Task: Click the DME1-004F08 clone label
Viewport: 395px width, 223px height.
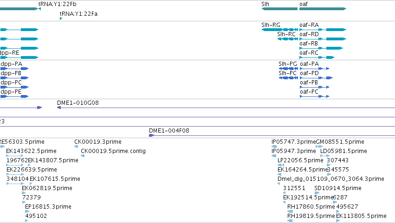Action: pos(169,131)
